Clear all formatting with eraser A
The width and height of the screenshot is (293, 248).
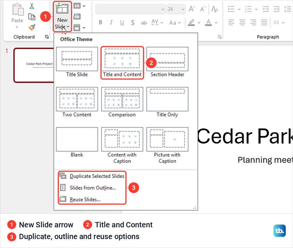pyautogui.click(x=214, y=9)
